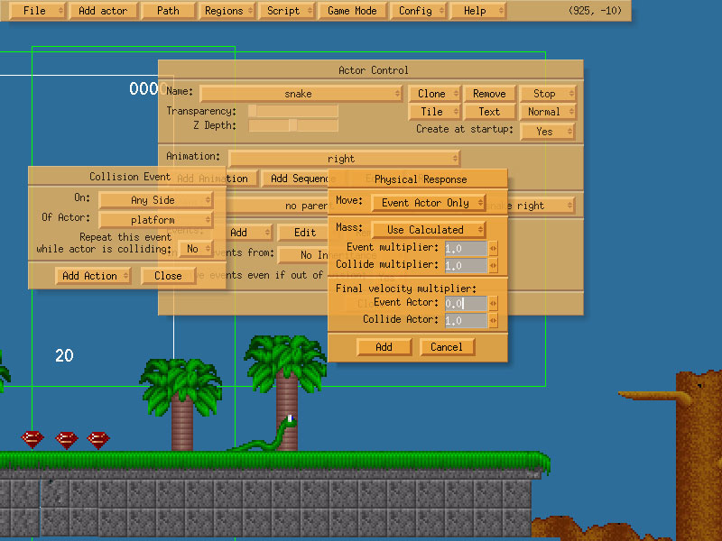Click the Actor Control title bar

pos(371,70)
